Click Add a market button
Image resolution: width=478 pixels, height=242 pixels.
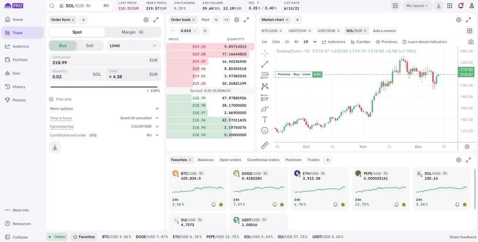384,31
